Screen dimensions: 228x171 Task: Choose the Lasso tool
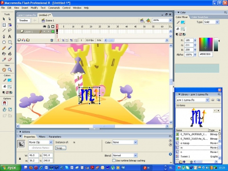(x=9, y=30)
